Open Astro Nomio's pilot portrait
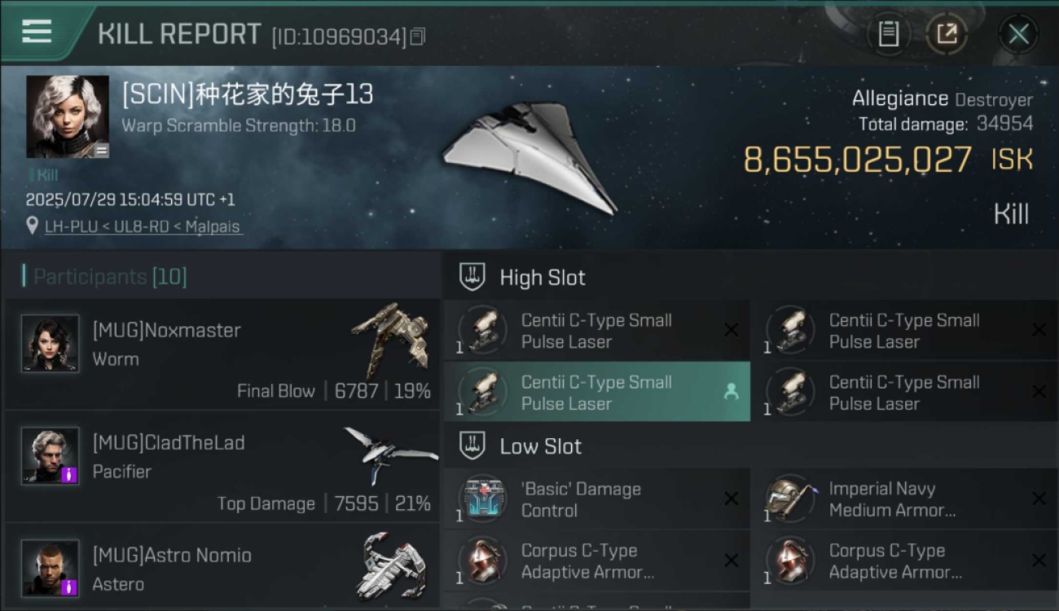 [51, 568]
